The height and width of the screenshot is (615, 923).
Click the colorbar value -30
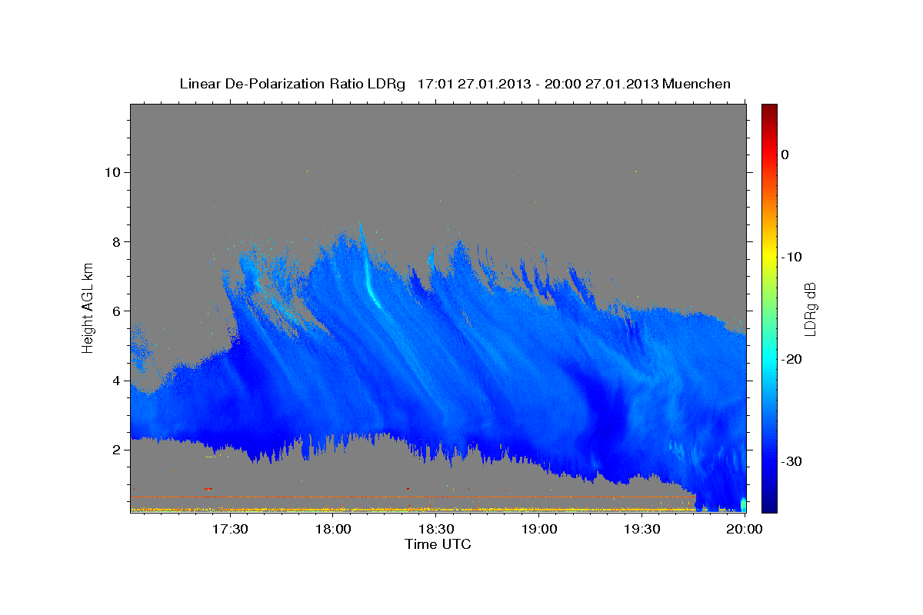(791, 461)
